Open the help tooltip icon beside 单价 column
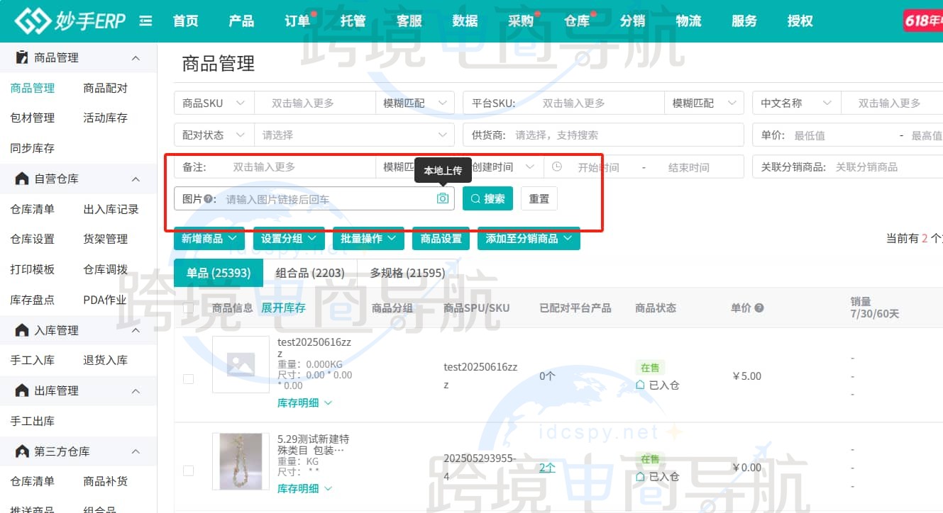The image size is (943, 513). 760,308
